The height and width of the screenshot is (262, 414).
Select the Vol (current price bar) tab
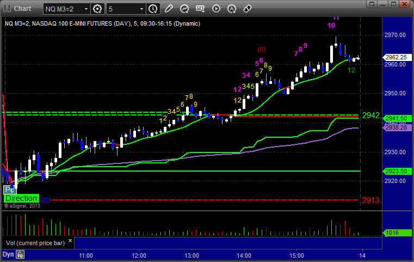[x=34, y=242]
